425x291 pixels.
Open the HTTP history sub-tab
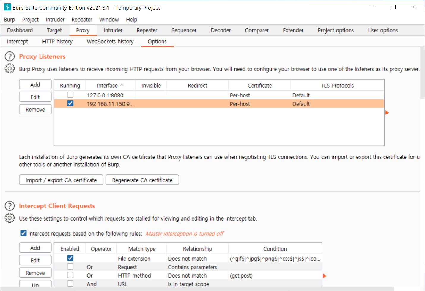pyautogui.click(x=57, y=42)
